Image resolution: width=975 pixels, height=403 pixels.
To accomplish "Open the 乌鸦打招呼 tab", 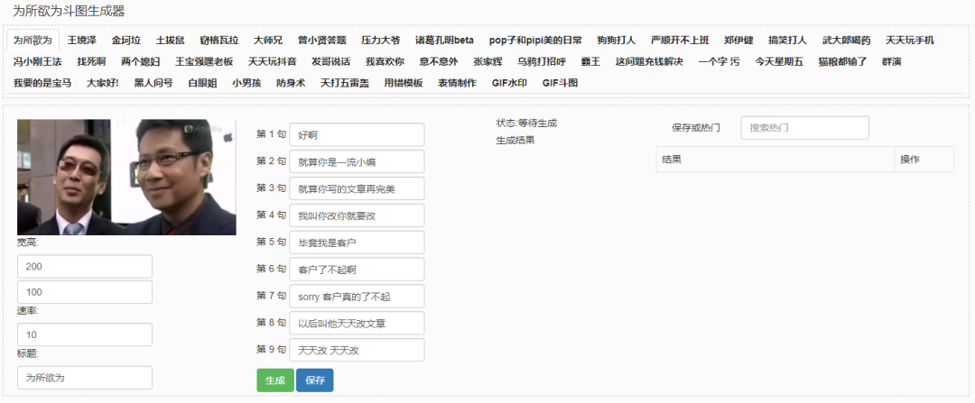I will tap(542, 61).
